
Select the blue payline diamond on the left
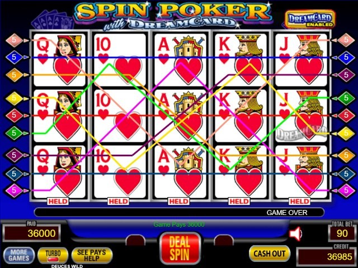[14, 57]
